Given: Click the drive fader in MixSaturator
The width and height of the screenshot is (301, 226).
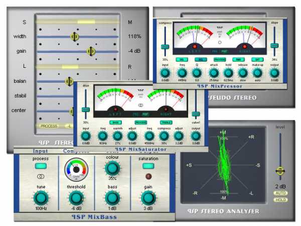Looking at the screenshot, I should [x=86, y=109].
